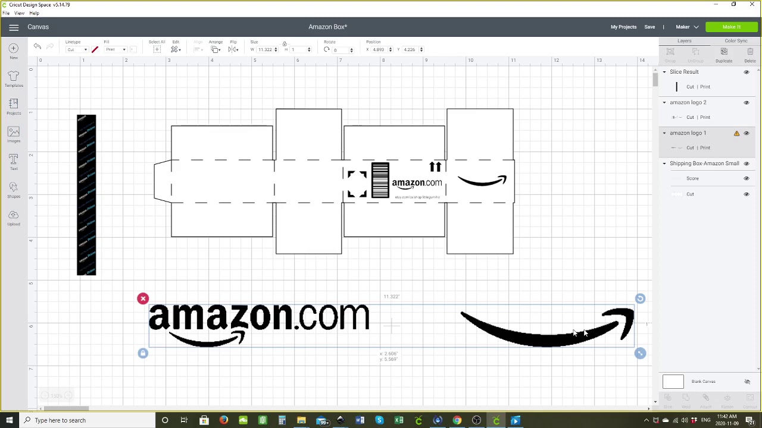Undo the last action
762x428 pixels.
tap(37, 46)
